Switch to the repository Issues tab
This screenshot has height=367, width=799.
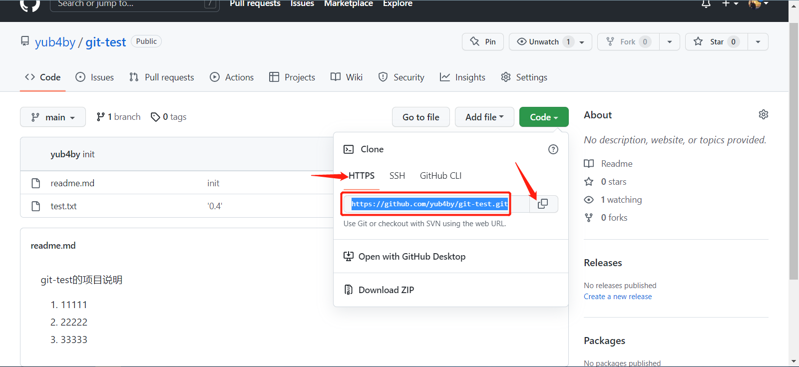click(x=95, y=77)
